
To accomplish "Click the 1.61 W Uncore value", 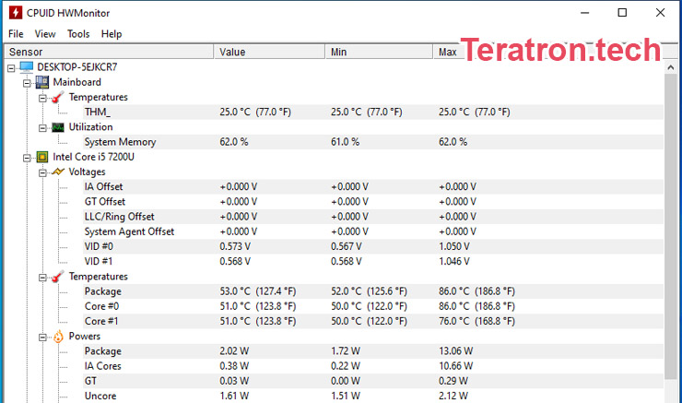I will click(234, 396).
